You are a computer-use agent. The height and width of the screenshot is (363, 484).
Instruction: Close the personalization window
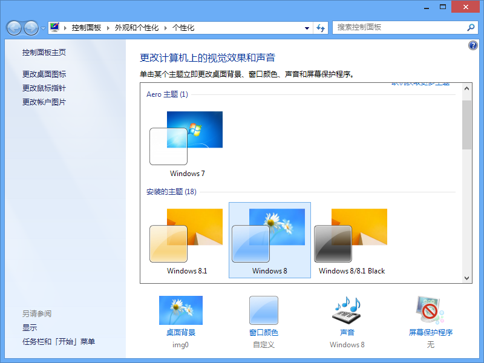coord(465,7)
